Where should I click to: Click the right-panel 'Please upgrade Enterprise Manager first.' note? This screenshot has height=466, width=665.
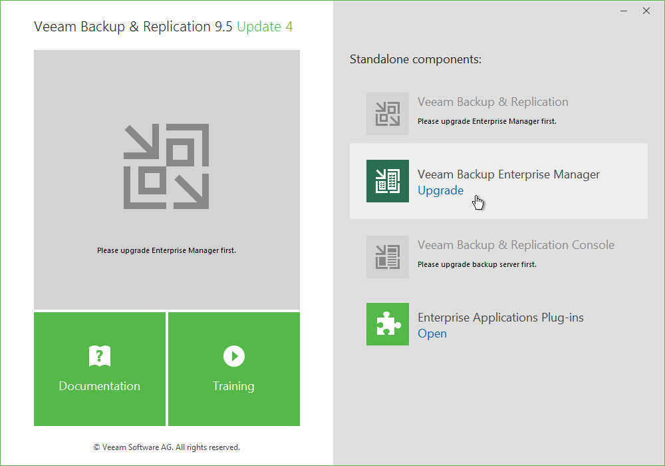[487, 121]
